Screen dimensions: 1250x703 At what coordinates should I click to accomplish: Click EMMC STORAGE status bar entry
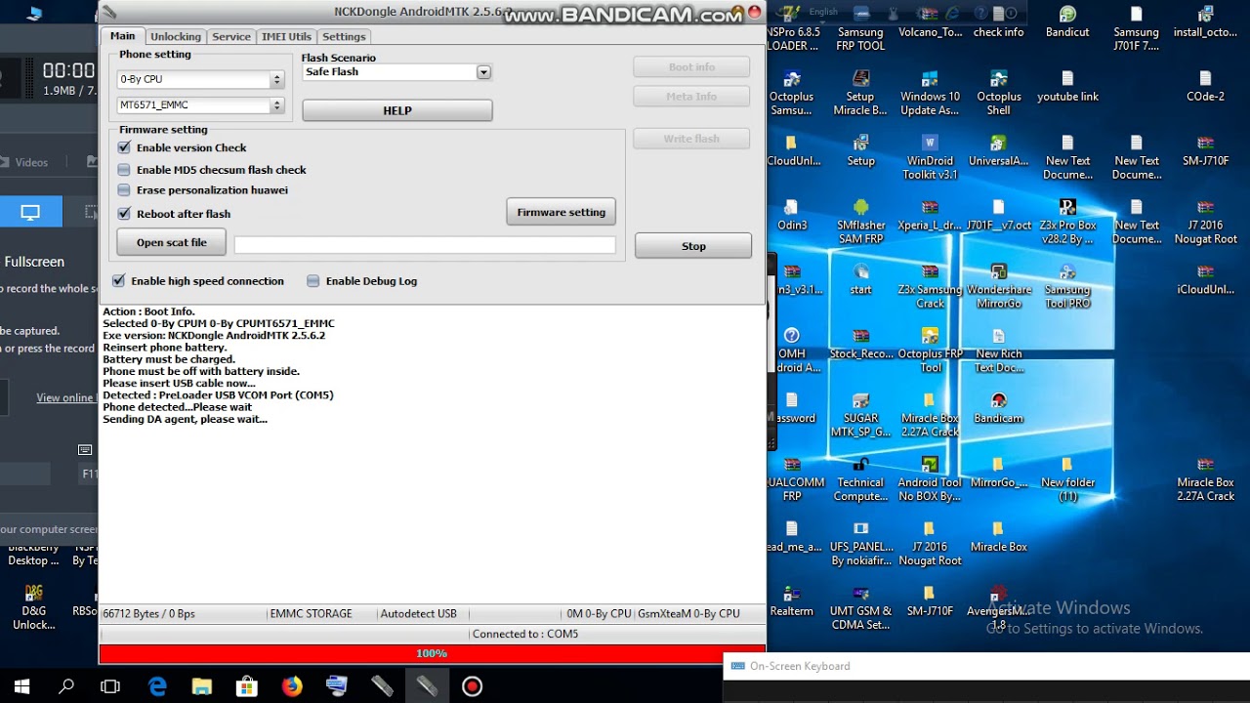tap(311, 613)
